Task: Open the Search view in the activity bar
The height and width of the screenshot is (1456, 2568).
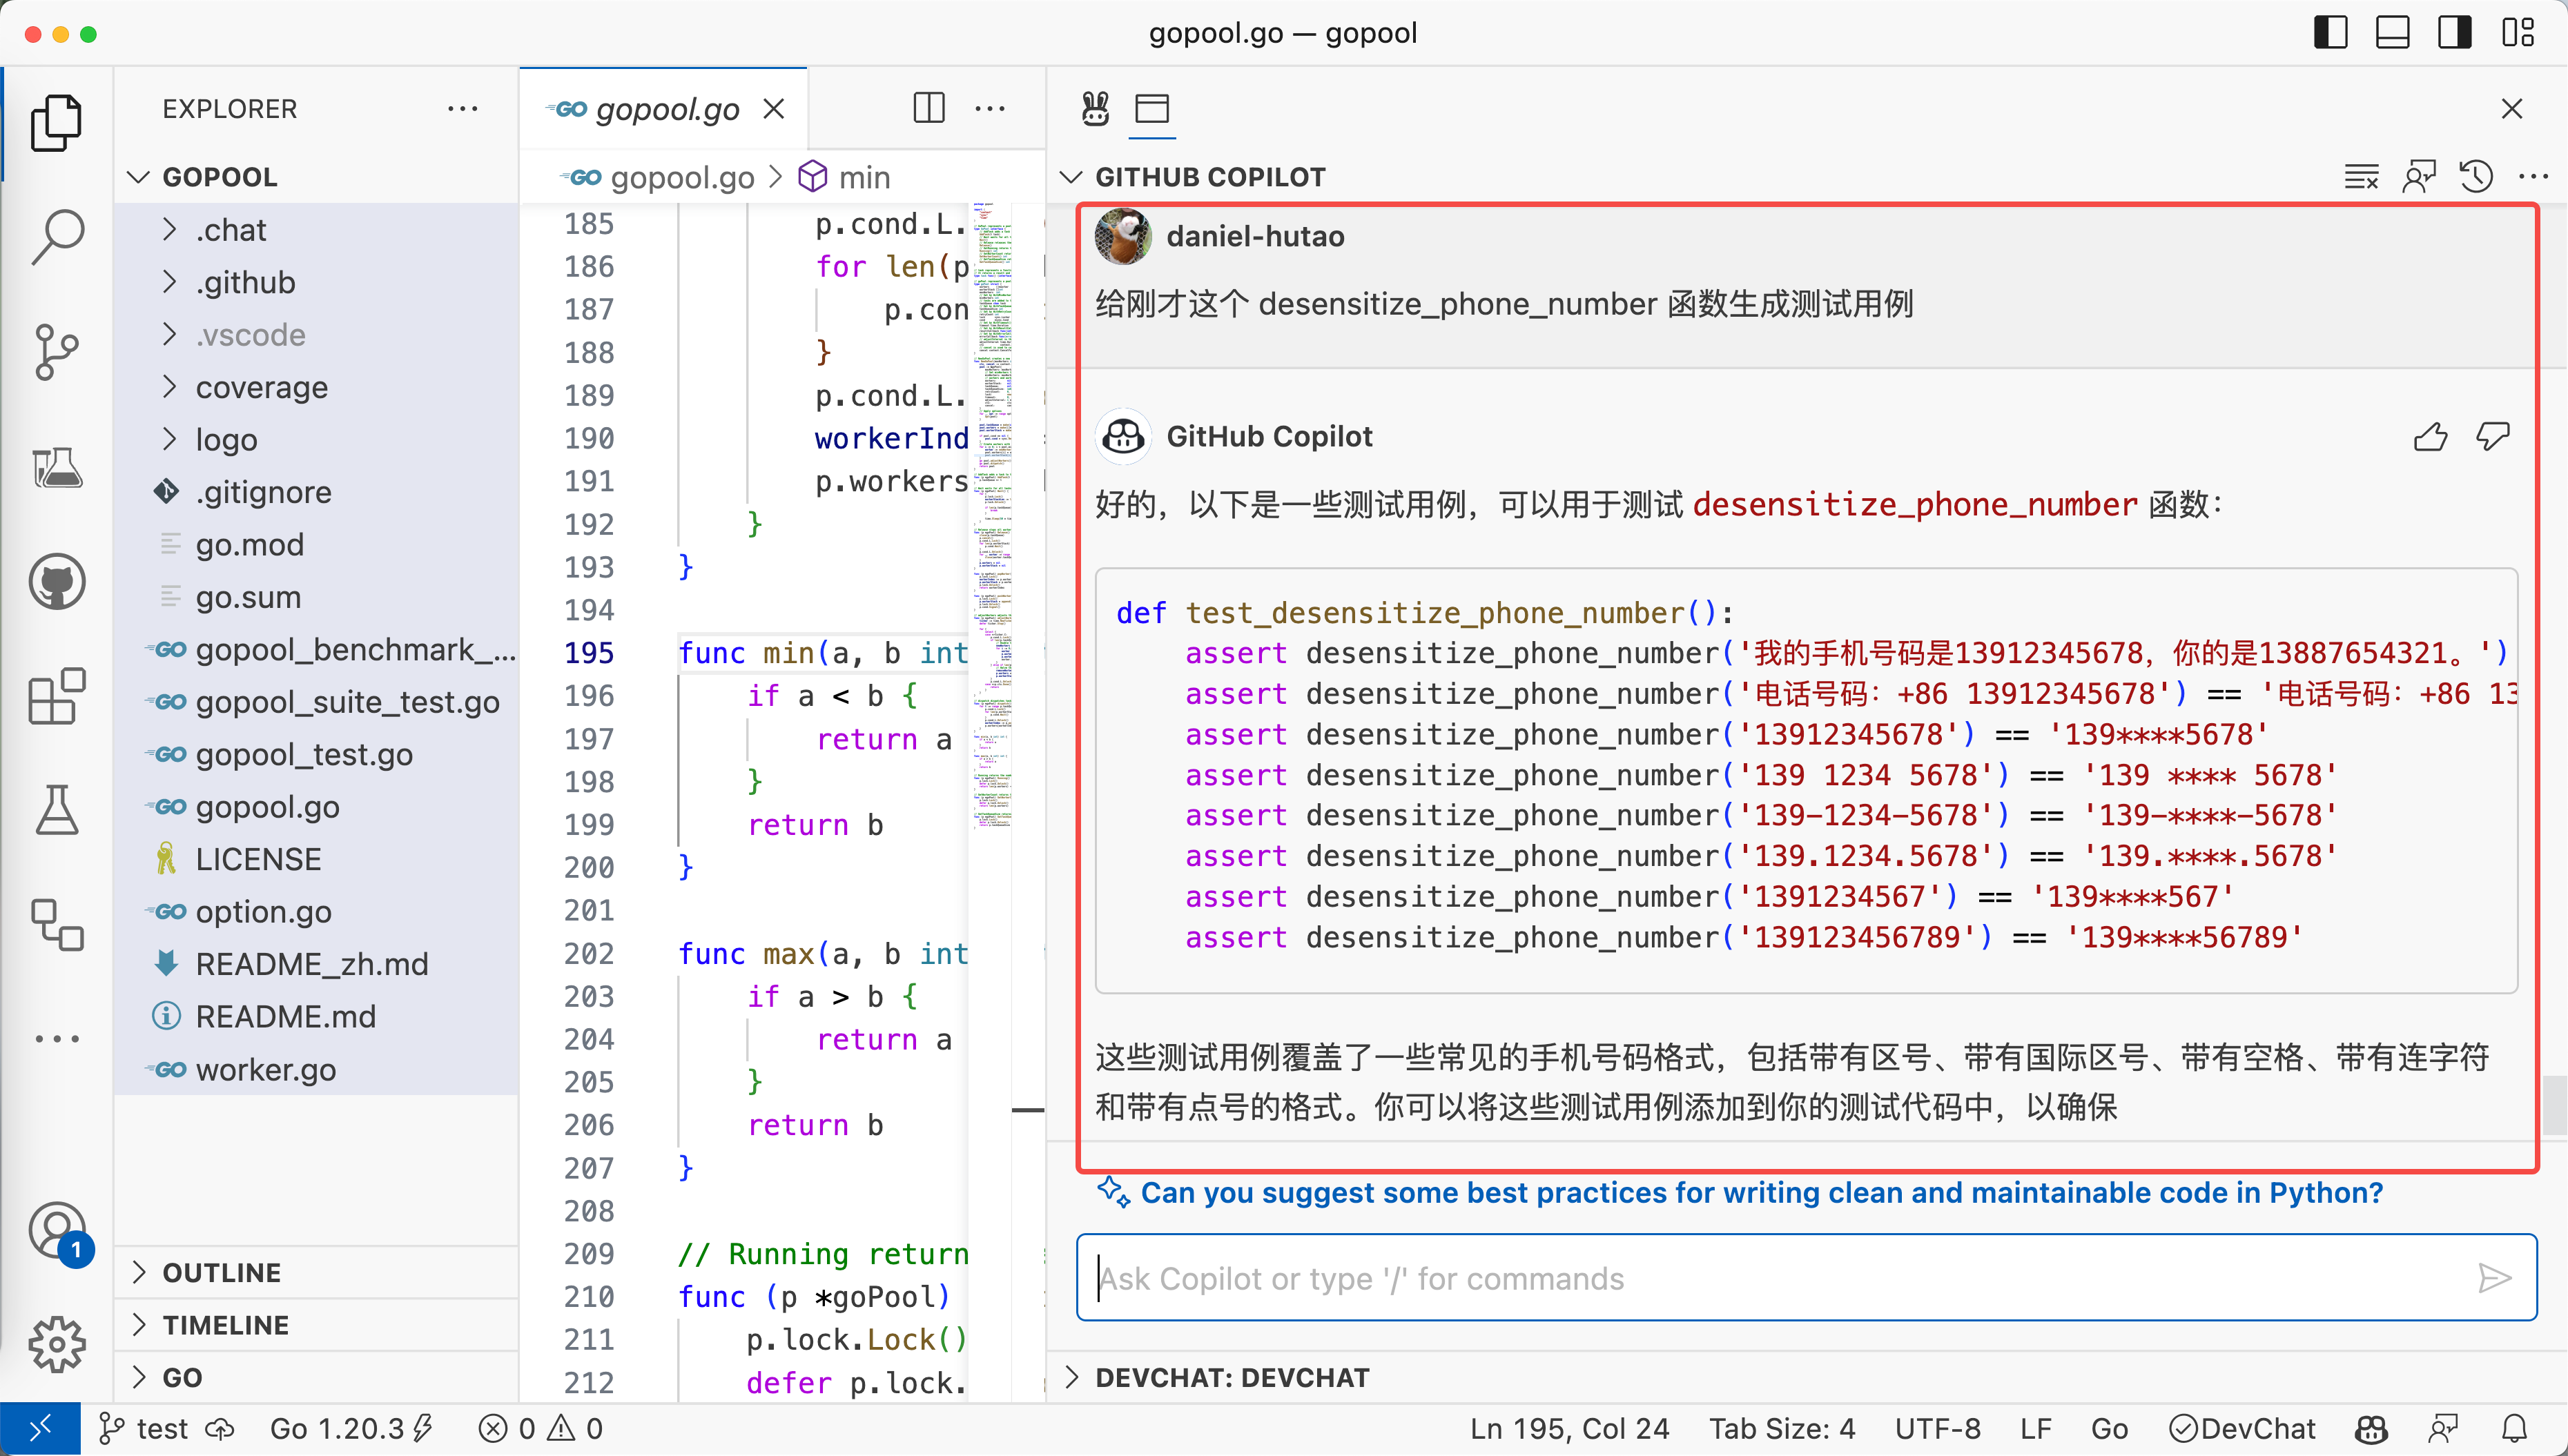Action: [57, 235]
